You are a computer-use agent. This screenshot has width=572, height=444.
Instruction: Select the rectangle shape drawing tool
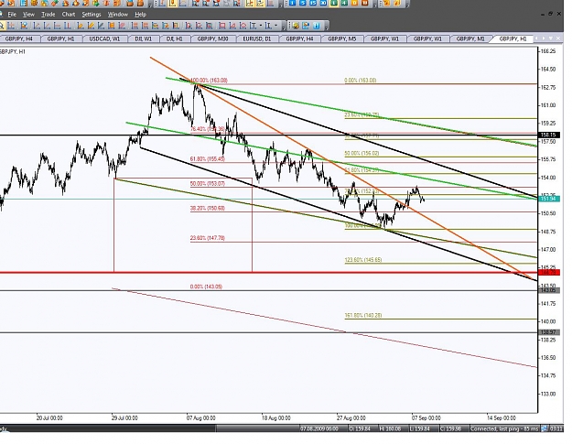point(221,26)
